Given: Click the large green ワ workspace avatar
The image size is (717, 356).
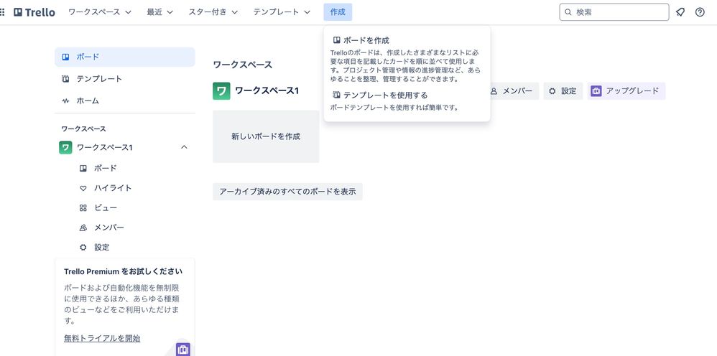Looking at the screenshot, I should point(221,91).
